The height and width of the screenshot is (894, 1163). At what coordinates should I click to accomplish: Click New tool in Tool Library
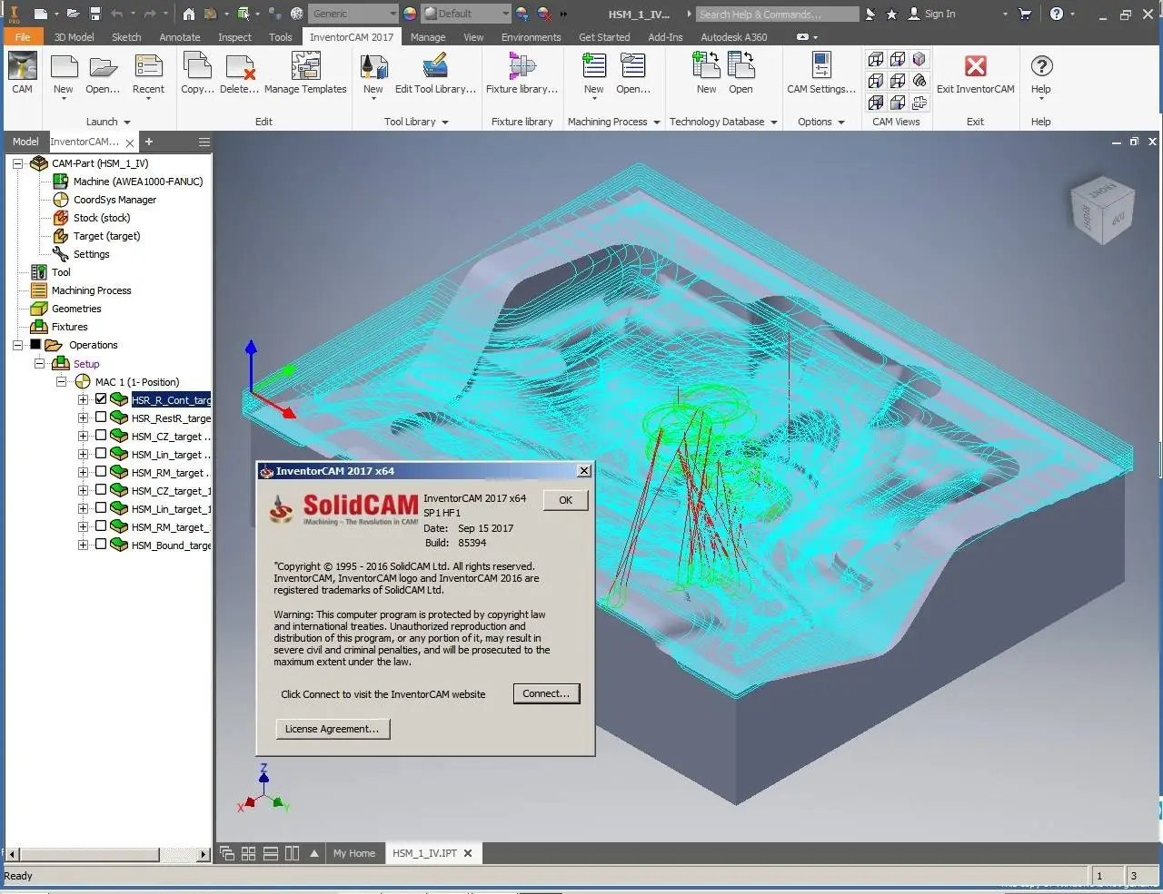pos(373,76)
